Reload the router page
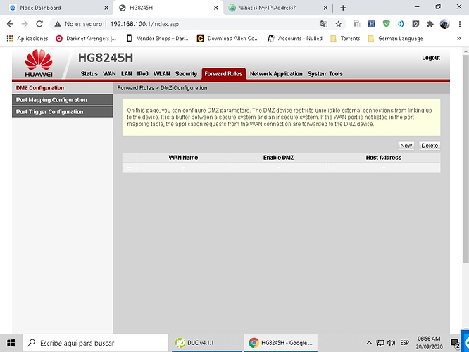The height and width of the screenshot is (352, 469). coord(42,23)
